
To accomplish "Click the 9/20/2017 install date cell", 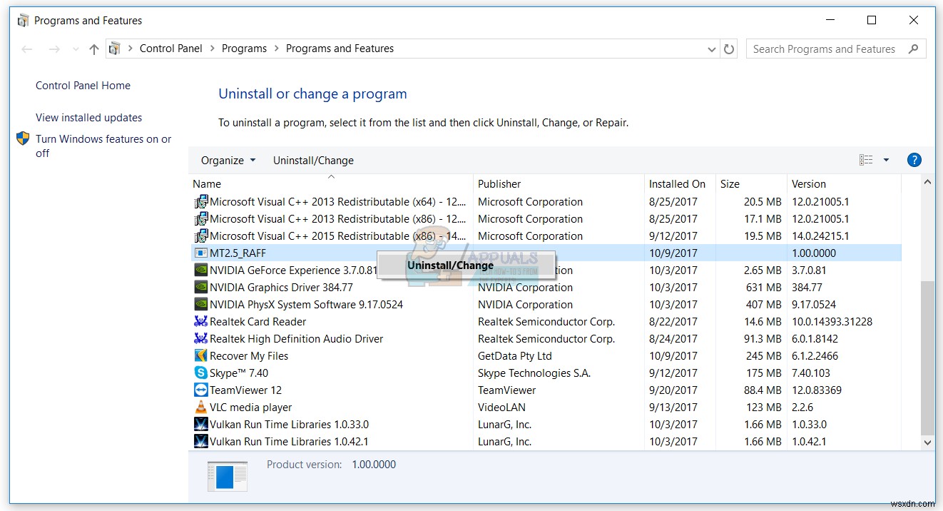I will coord(673,390).
